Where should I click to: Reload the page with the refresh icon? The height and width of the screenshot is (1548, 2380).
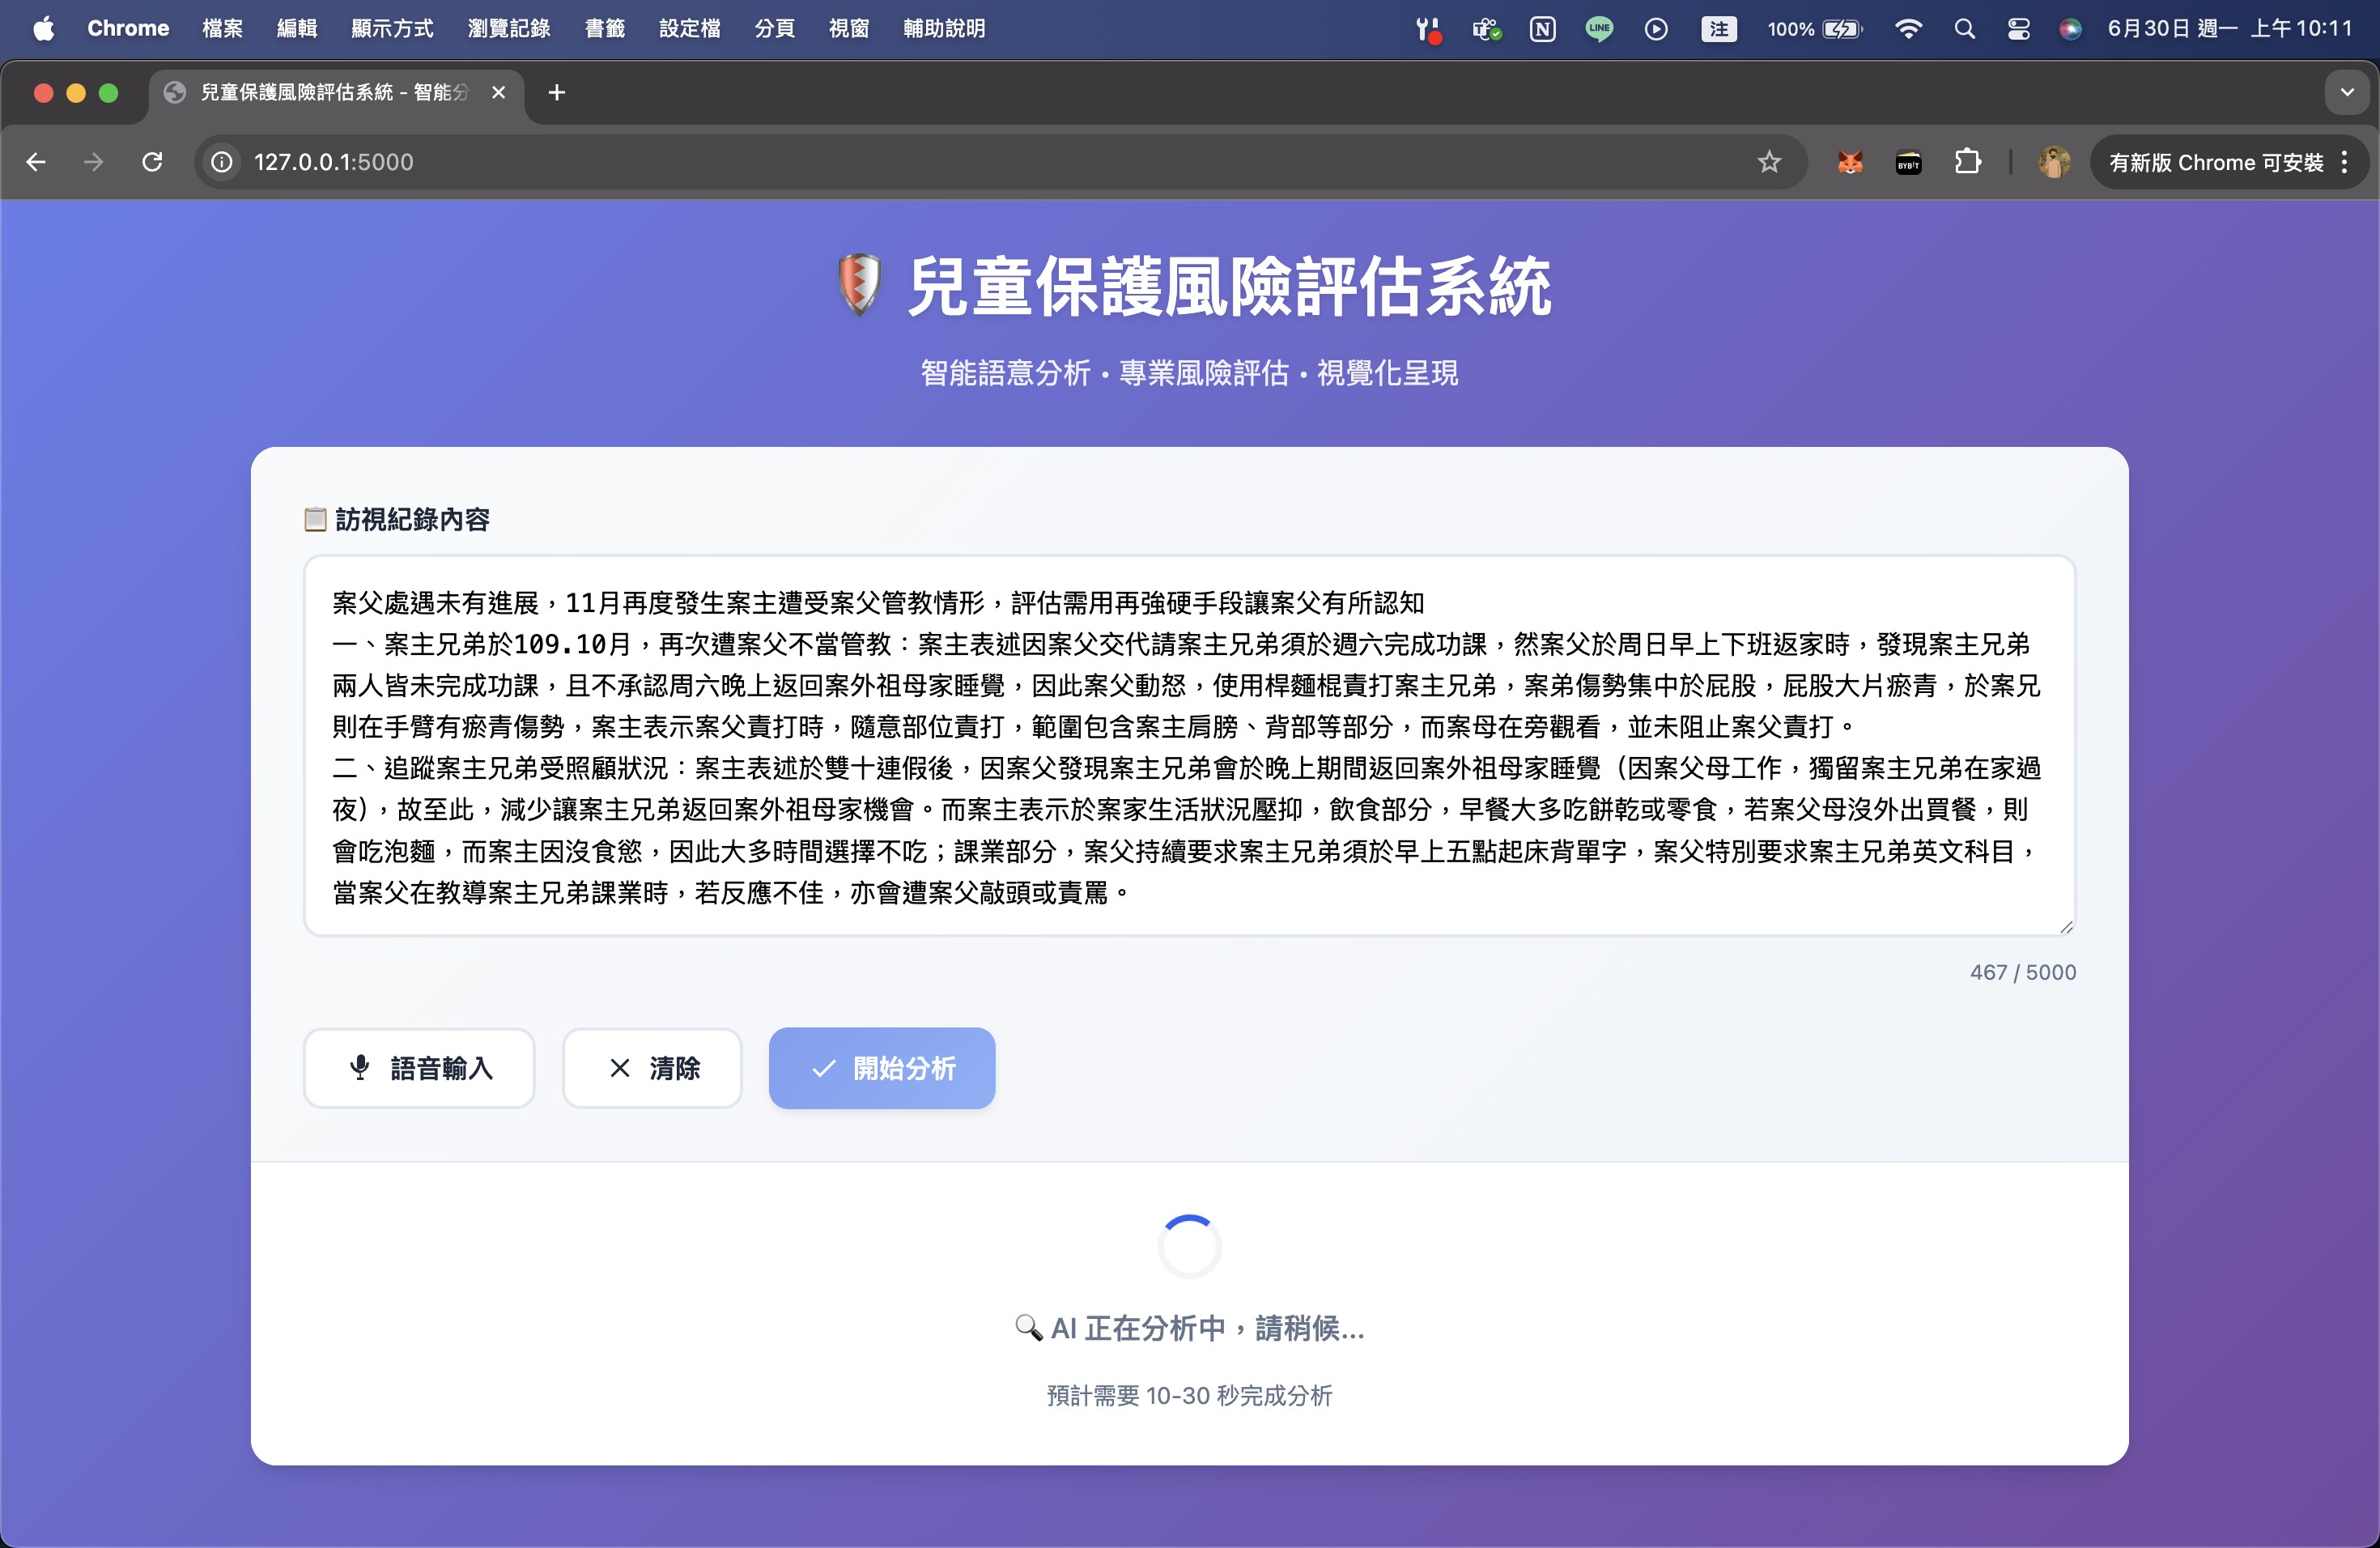pos(152,162)
